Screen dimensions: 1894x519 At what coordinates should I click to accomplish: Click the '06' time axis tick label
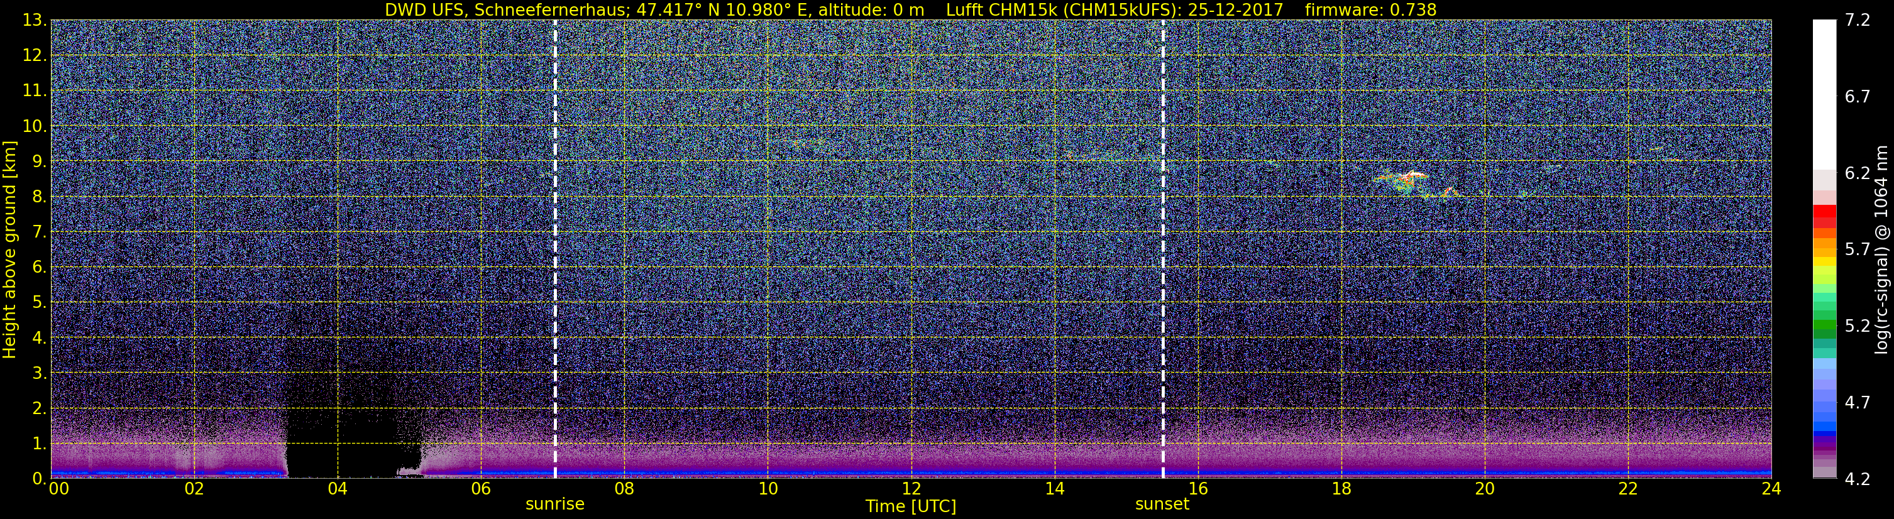coord(481,489)
